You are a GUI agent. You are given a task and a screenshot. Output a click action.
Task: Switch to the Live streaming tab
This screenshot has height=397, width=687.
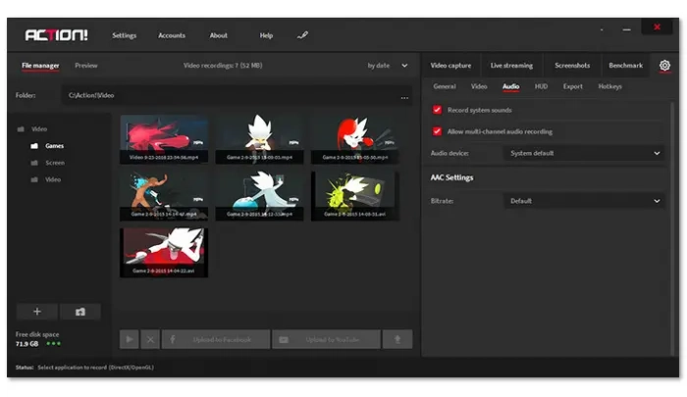(x=511, y=66)
